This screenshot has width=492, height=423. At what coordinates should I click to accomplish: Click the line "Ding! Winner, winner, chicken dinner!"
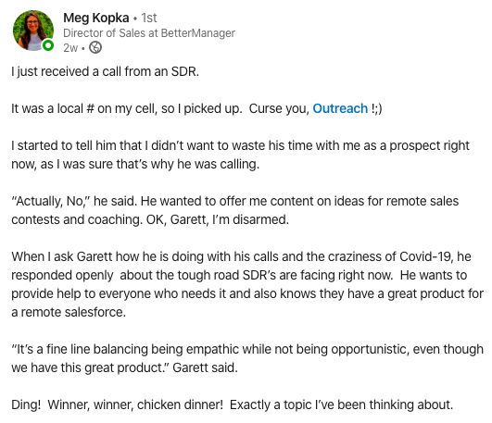point(118,404)
